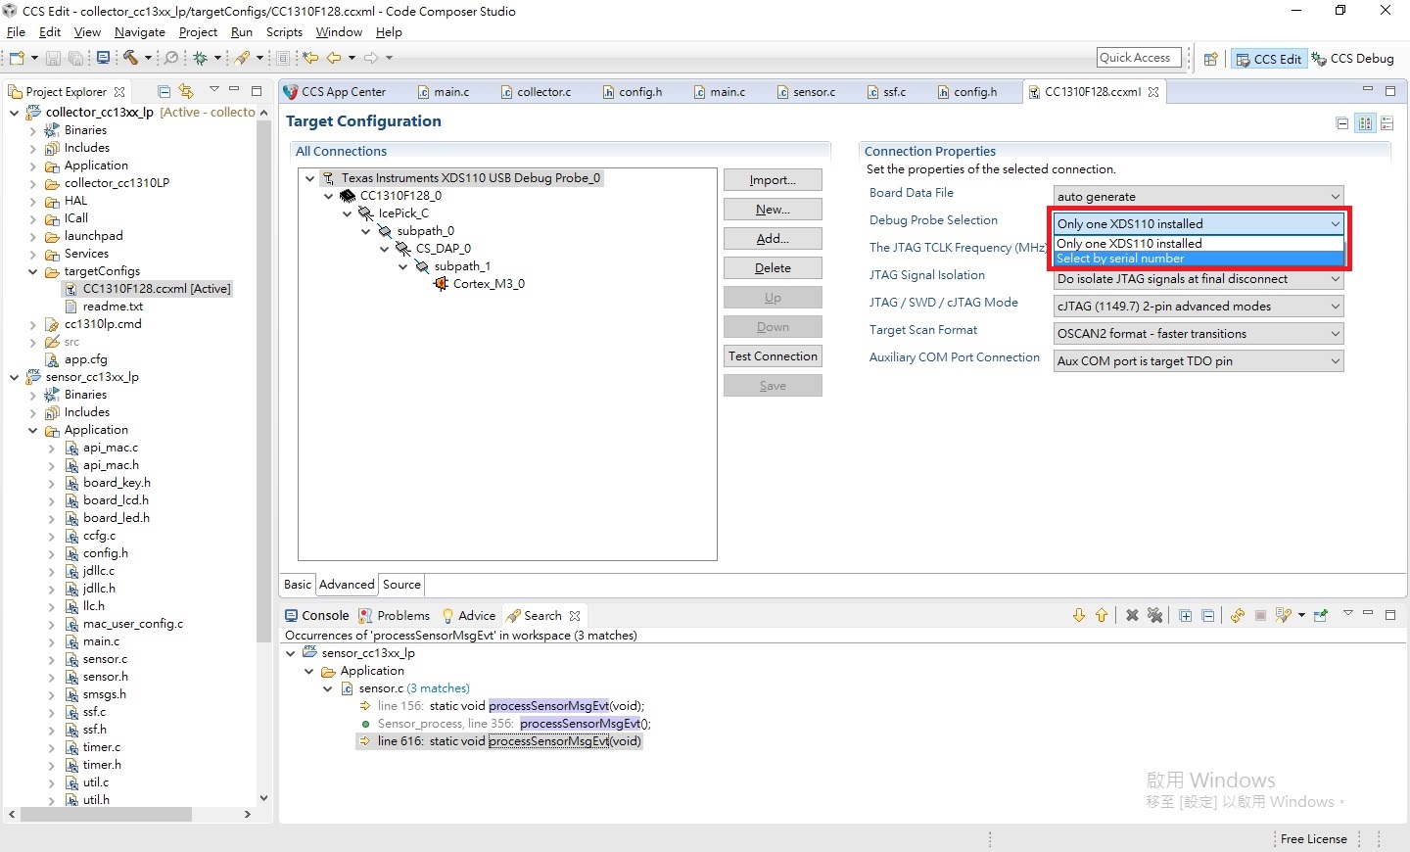Screen dimensions: 1410x852
Task: Click the New... button
Action: (773, 210)
